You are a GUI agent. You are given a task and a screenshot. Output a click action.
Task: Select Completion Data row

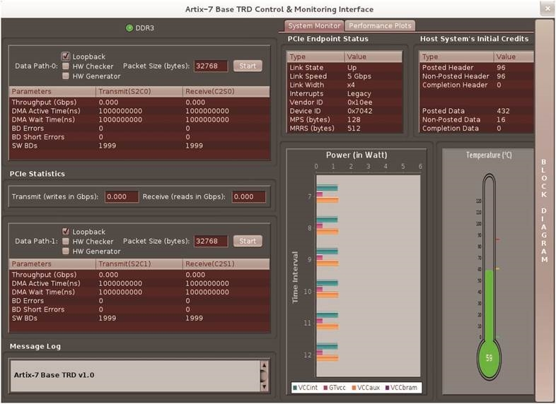[477, 128]
